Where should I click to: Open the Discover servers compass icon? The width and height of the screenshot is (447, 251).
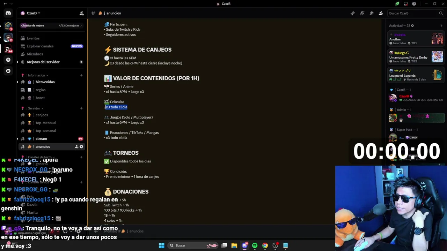coord(8,71)
